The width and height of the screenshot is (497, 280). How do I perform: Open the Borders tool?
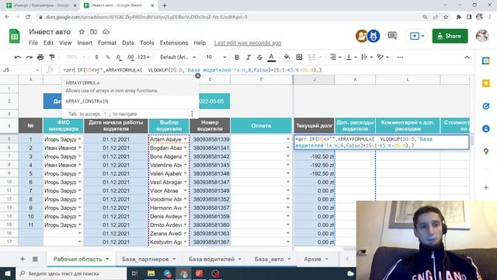tap(299, 57)
